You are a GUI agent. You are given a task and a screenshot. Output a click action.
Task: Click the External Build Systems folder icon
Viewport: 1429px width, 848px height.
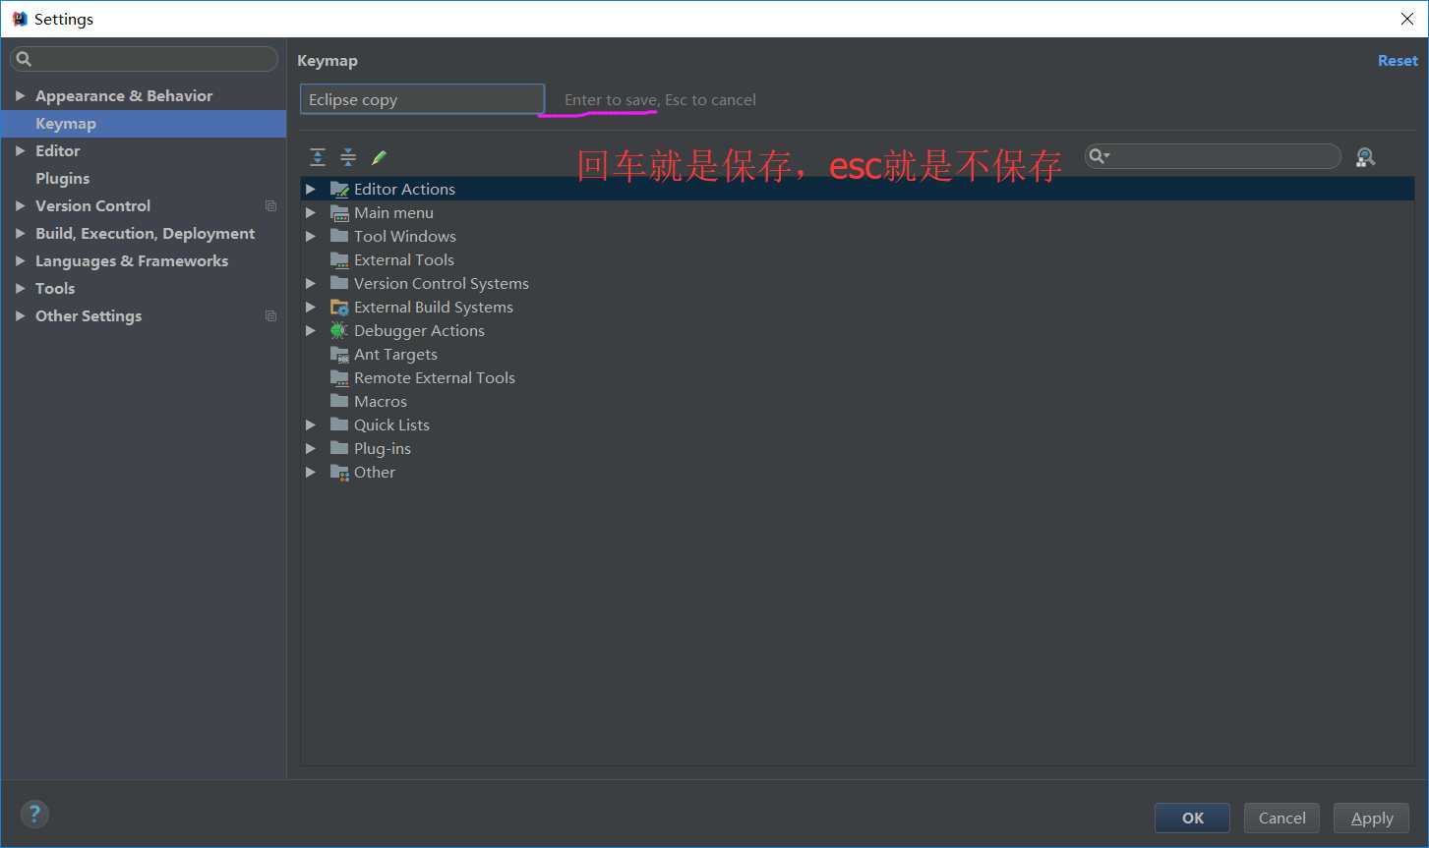[x=339, y=307]
